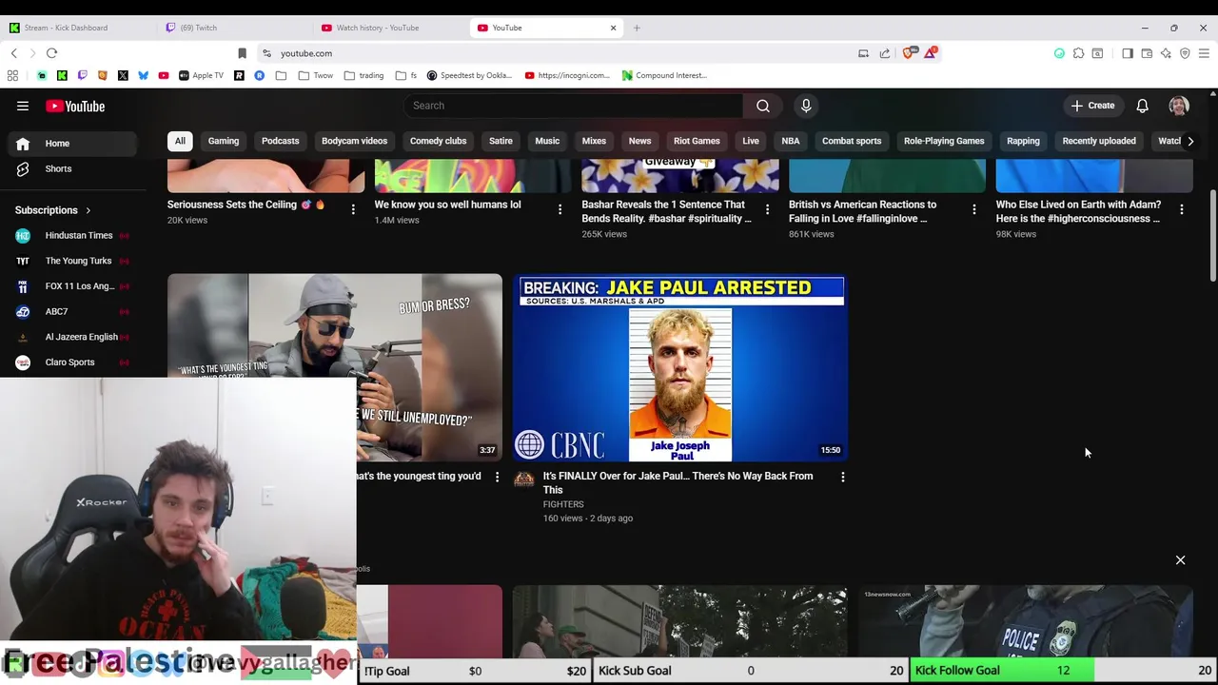Open the Jake Paul Arrested thumbnail
1218x685 pixels.
tap(679, 368)
